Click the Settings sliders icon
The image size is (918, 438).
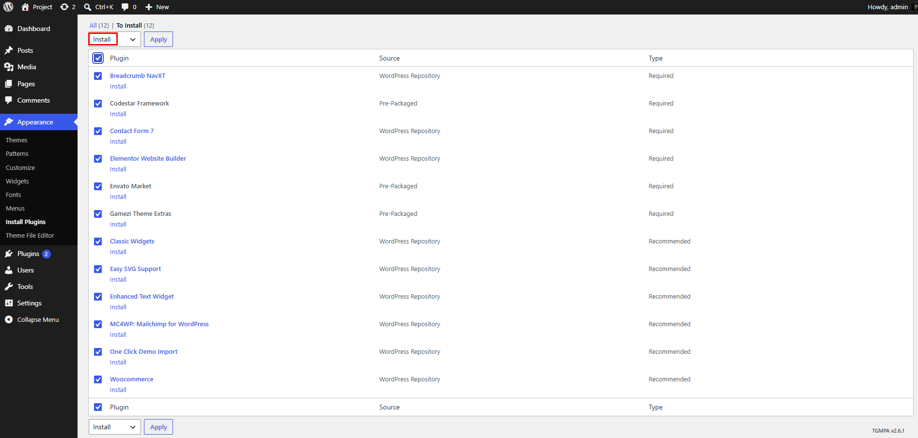tap(9, 303)
